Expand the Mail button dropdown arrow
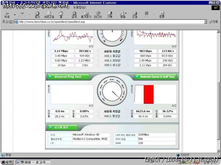This screenshot has height=165, width=221. tap(126, 13)
